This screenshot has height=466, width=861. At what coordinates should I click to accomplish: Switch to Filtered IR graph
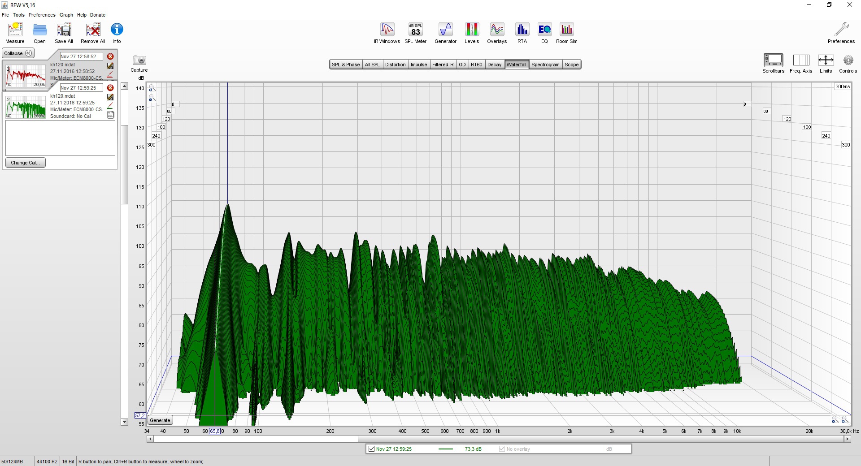coord(443,65)
